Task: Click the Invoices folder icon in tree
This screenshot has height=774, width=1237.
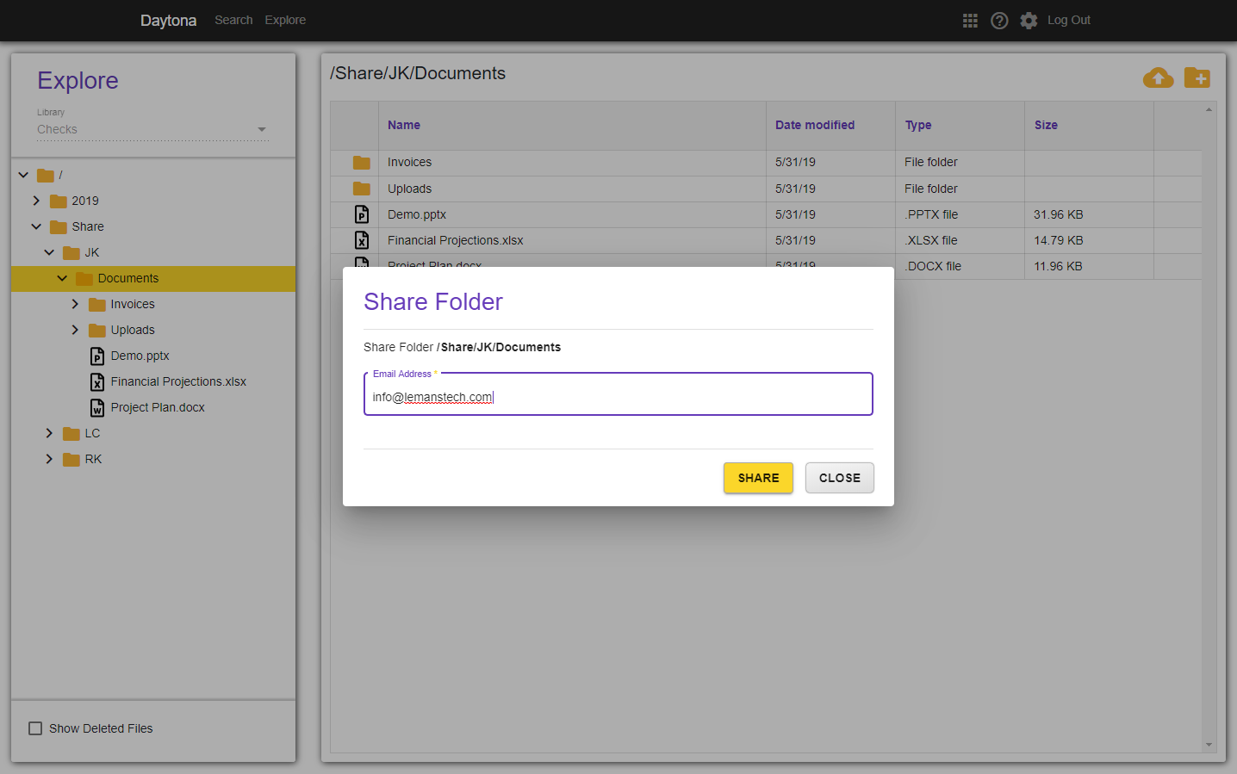Action: (97, 305)
